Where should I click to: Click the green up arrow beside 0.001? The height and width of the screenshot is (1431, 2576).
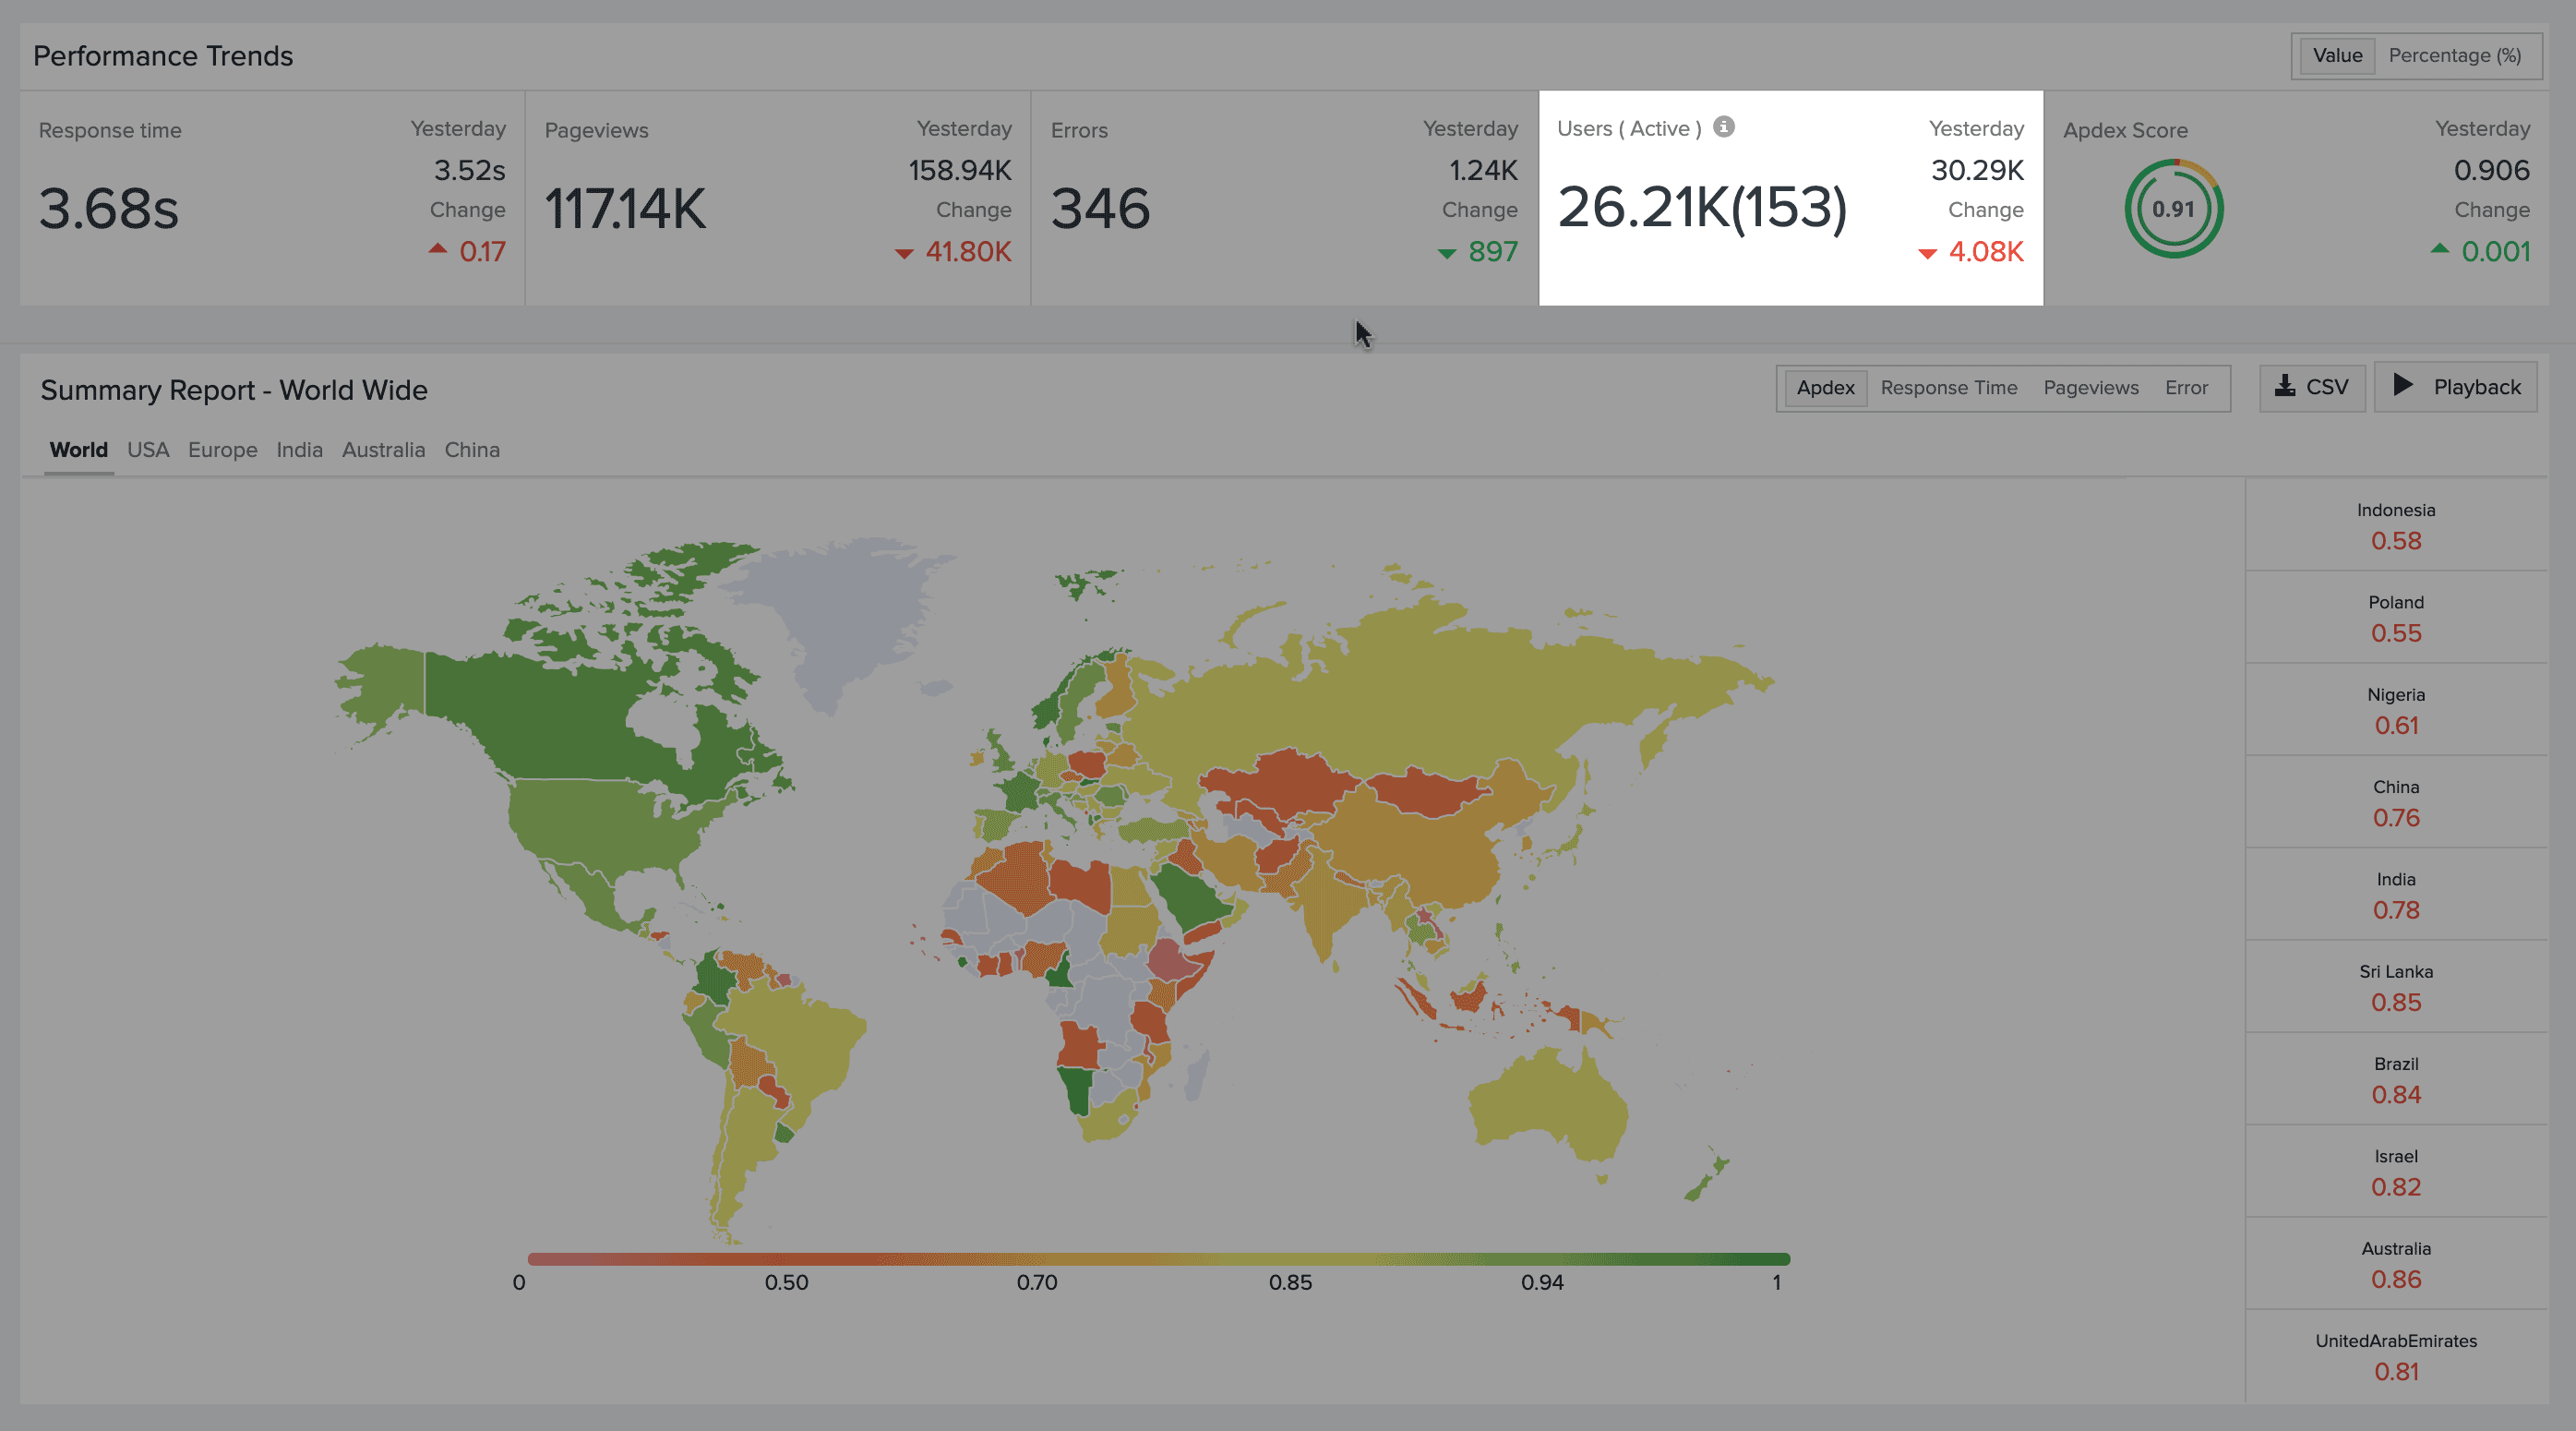2440,249
